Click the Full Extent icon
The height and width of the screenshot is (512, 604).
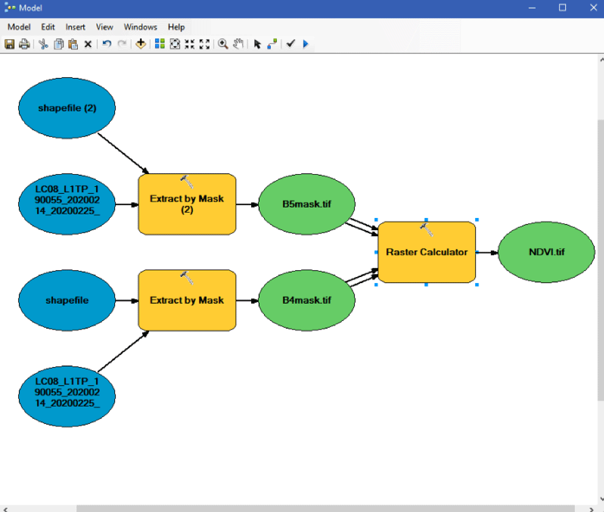click(175, 44)
